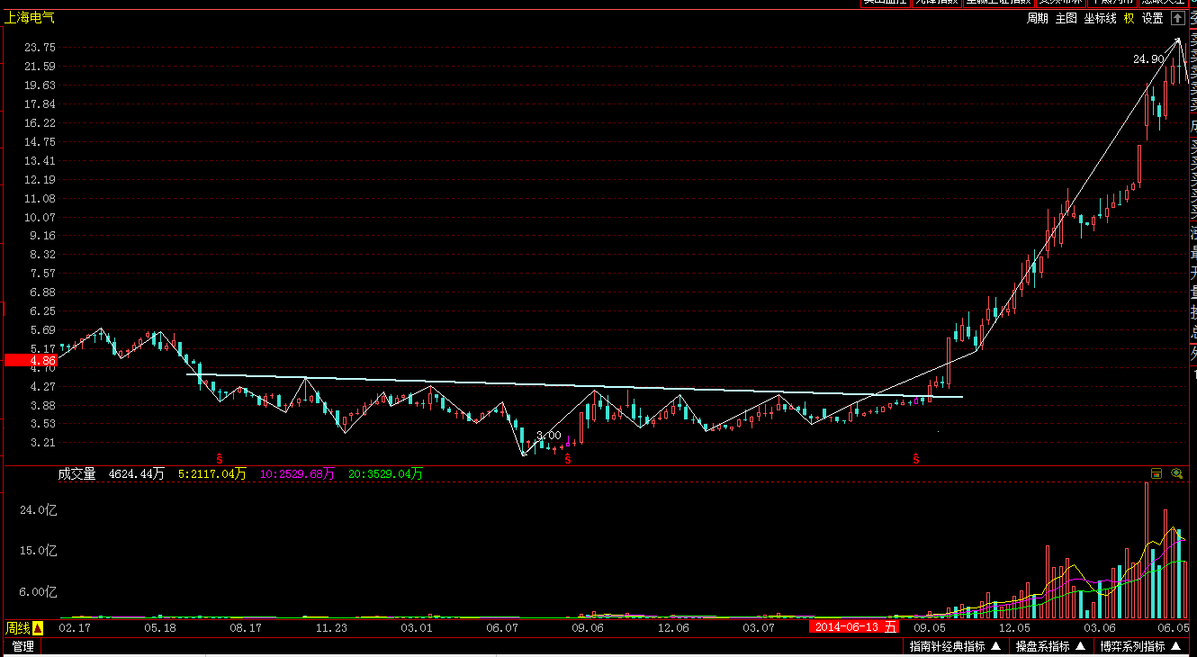Click the up-arrow icon beside 设置
The width and height of the screenshot is (1197, 657).
pyautogui.click(x=1177, y=18)
